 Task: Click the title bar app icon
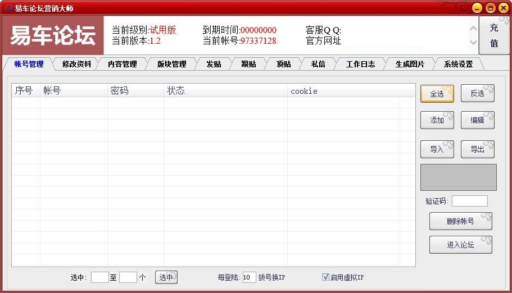pos(9,8)
